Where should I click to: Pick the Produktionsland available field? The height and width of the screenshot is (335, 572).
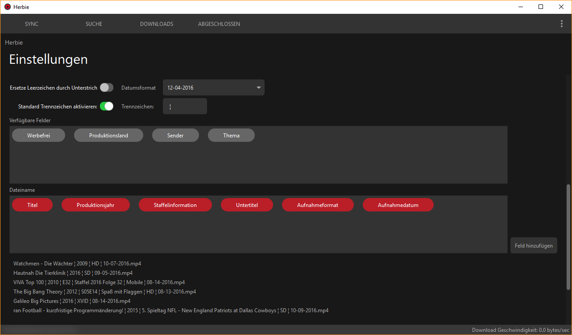[x=108, y=135]
